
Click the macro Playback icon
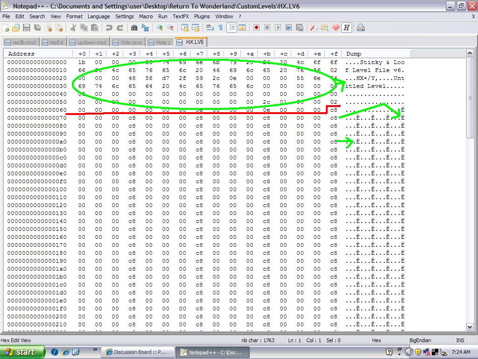click(278, 28)
